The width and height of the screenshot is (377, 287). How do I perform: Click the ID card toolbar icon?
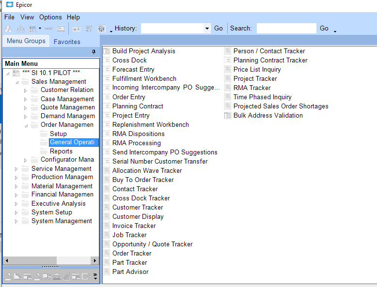point(77,29)
